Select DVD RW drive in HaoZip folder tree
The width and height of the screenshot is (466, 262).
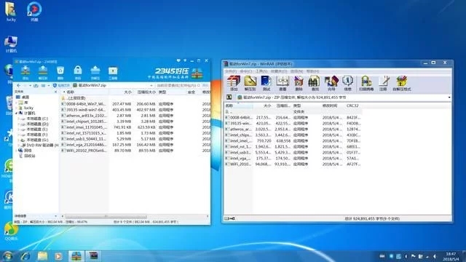pyautogui.click(x=41, y=146)
